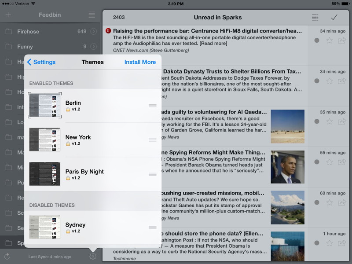Change article list layout in Unread in Sparks header
The height and width of the screenshot is (264, 352).
pos(315,17)
